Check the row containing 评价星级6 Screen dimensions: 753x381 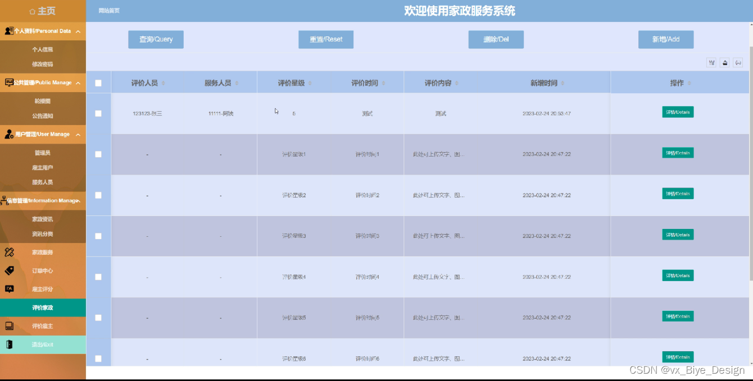tap(98, 359)
